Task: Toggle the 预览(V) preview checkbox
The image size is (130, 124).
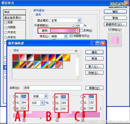Action: click(110, 30)
